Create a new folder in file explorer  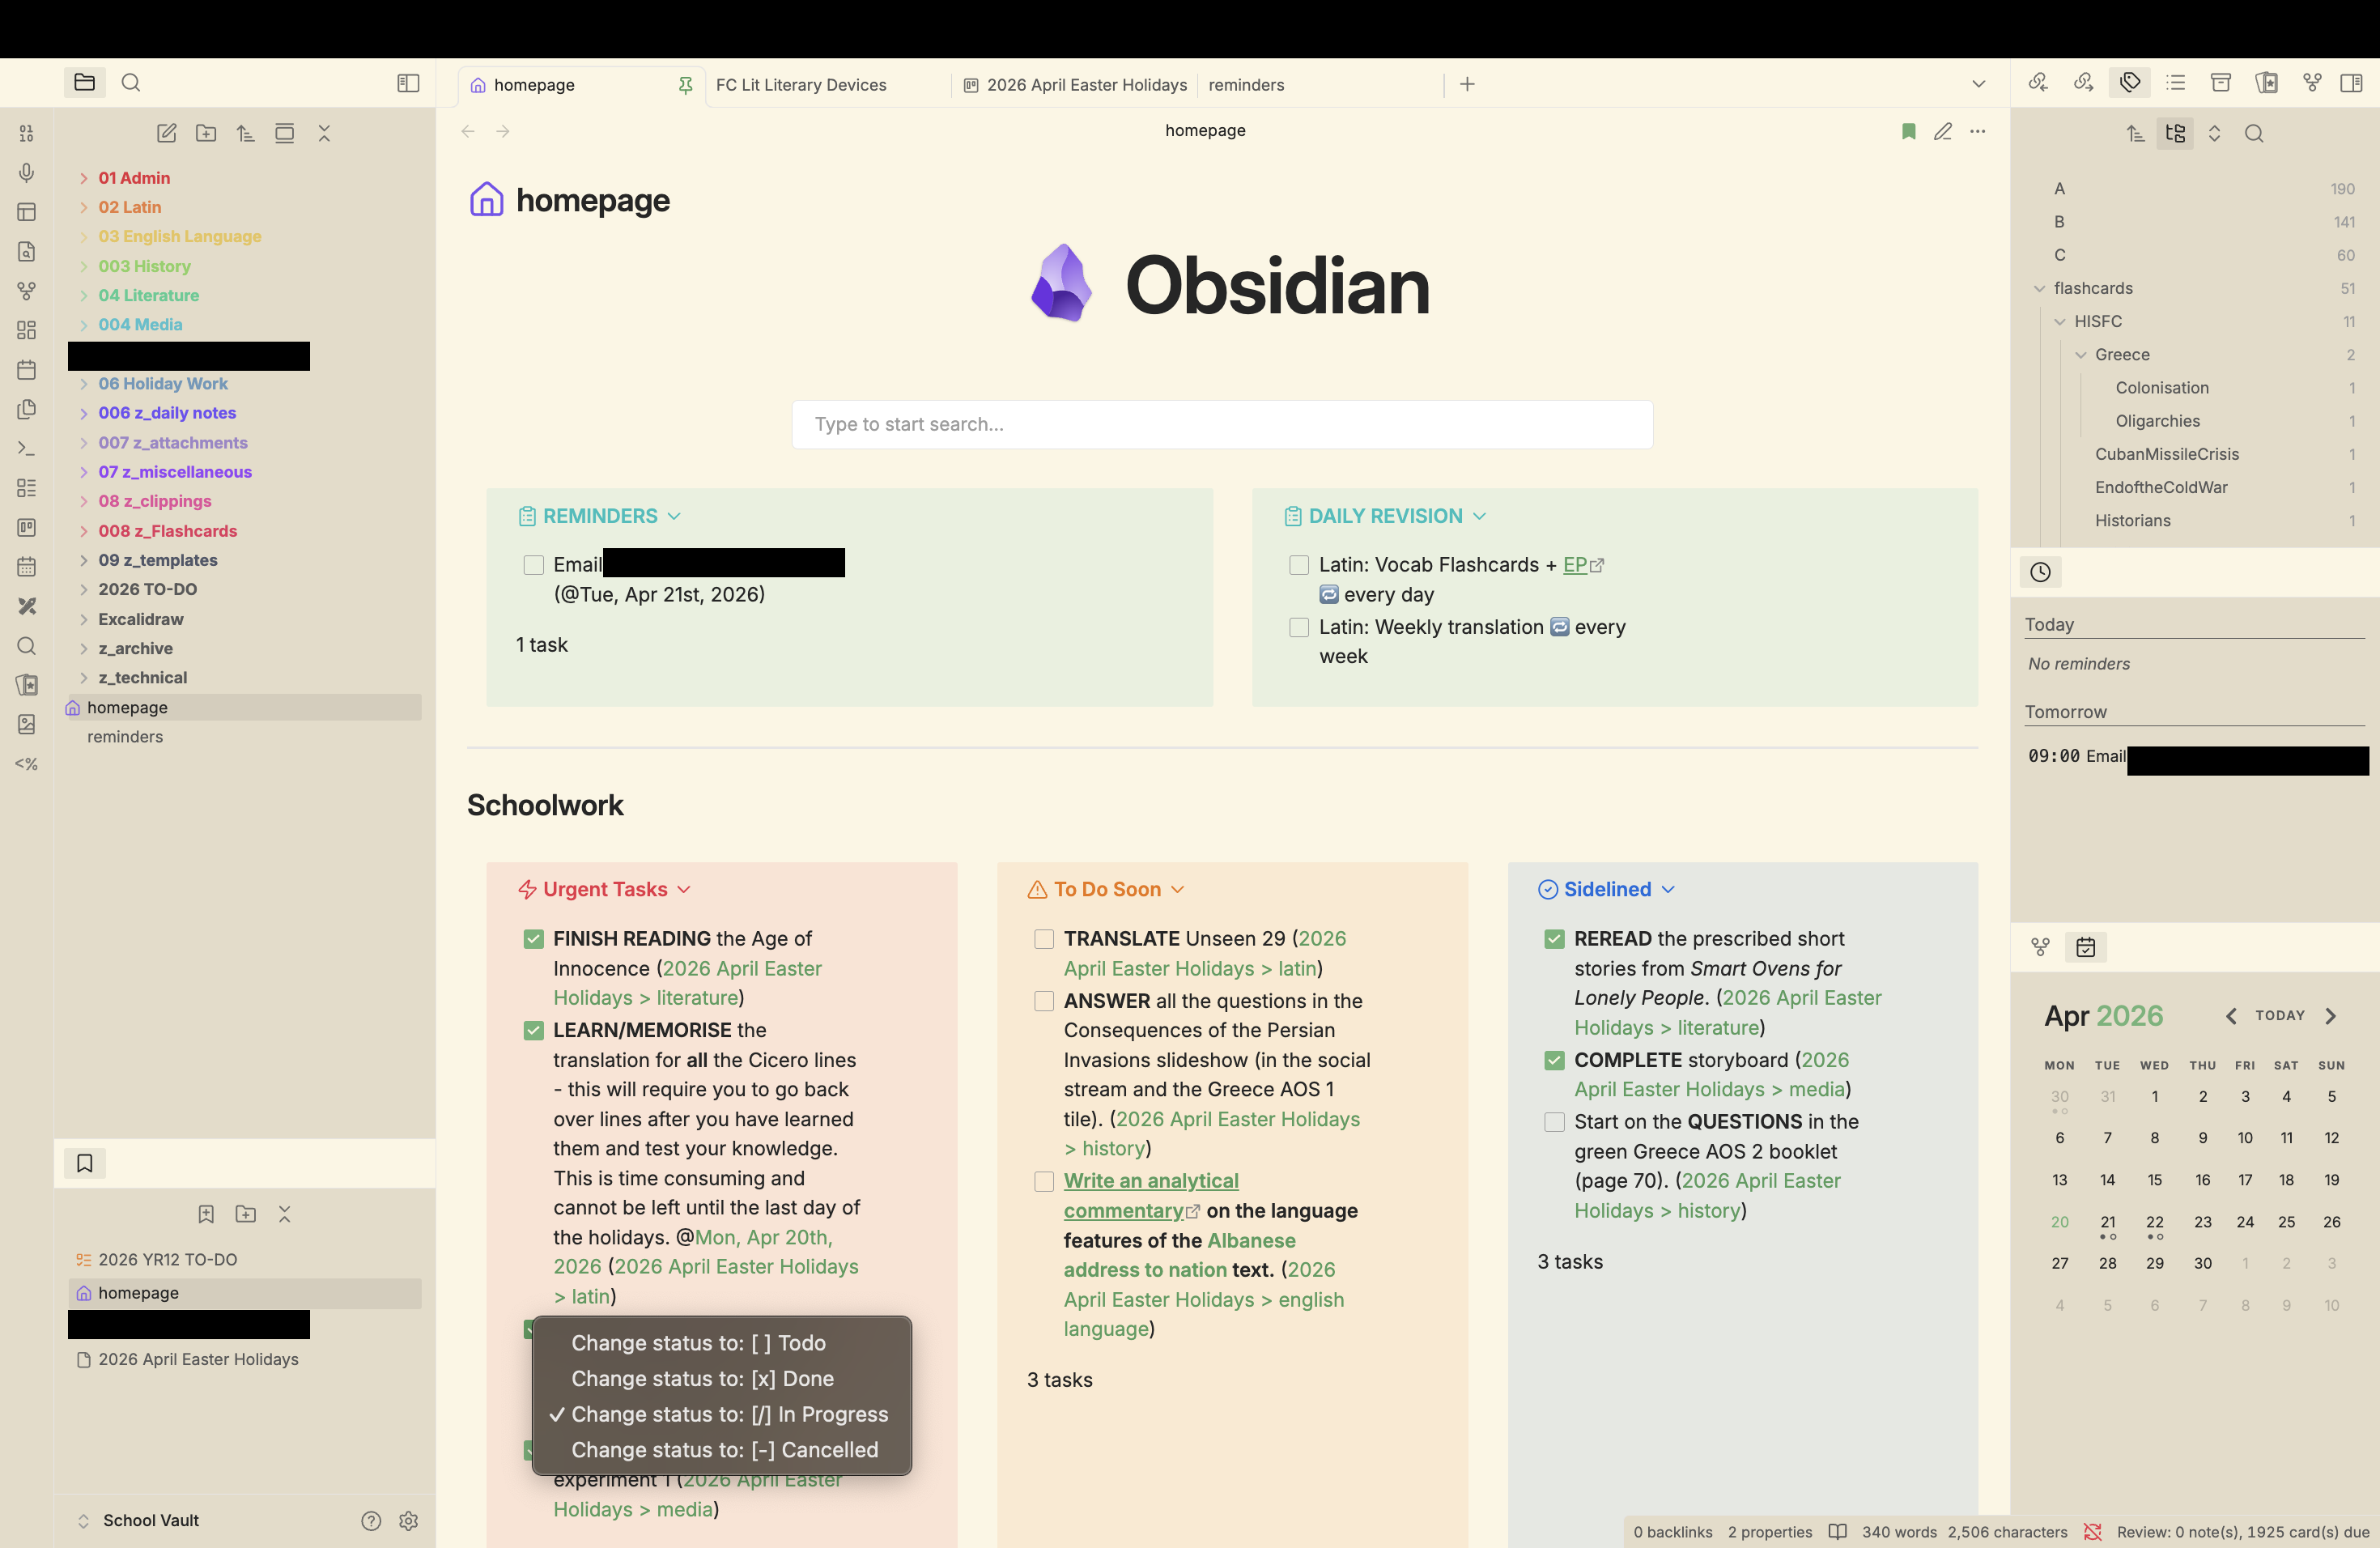pyautogui.click(x=206, y=133)
